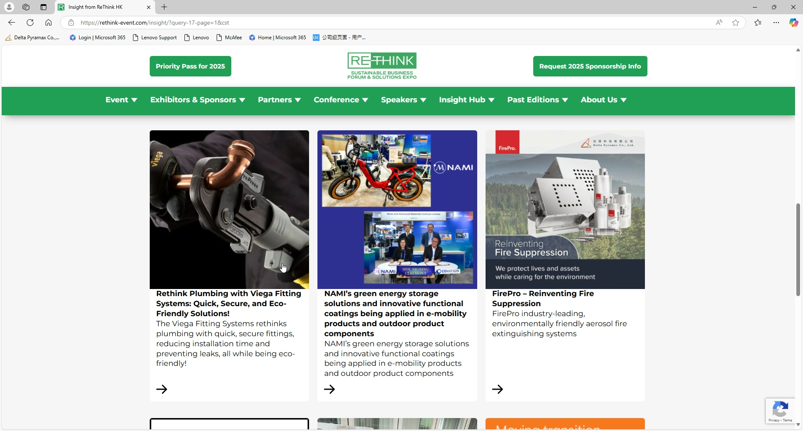The width and height of the screenshot is (803, 431).
Task: Open Home | Microsoft 365 bookmark
Action: (278, 38)
